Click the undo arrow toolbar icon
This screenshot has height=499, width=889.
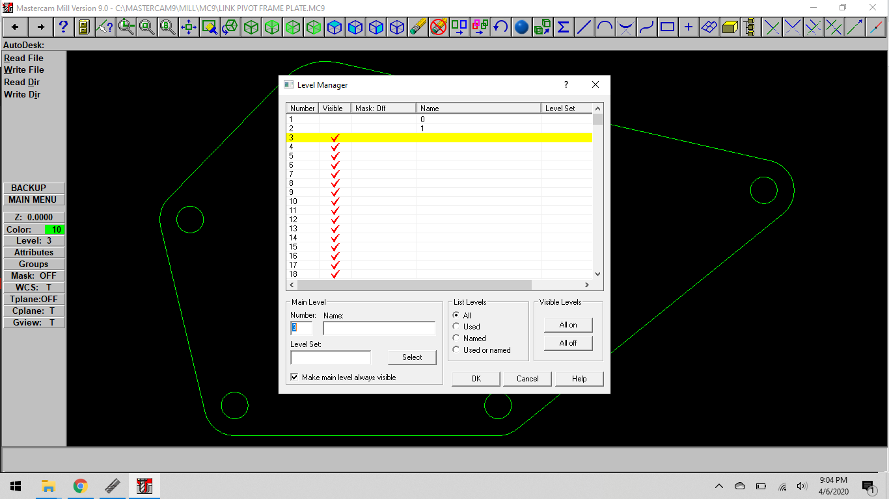500,27
